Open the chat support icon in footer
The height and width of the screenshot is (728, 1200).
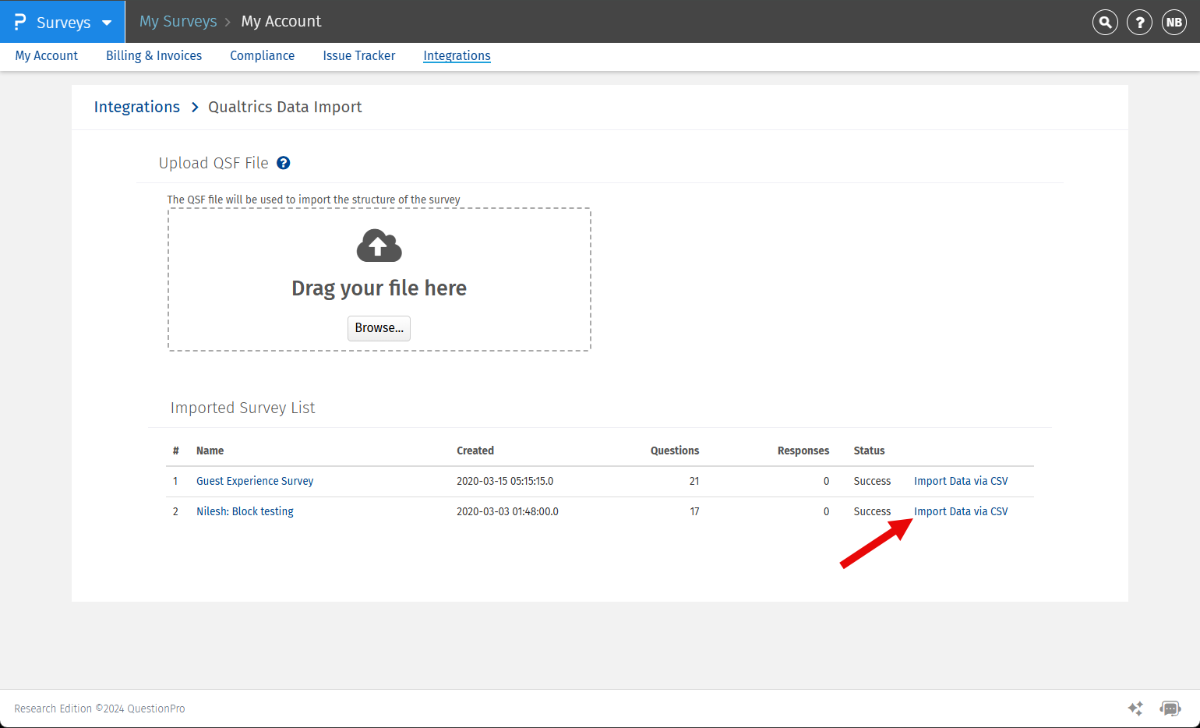tap(1170, 709)
